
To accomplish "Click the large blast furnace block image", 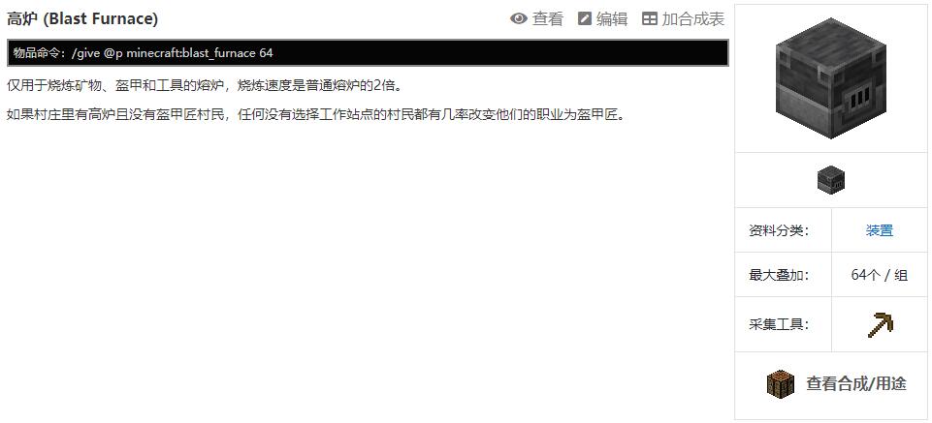I will [830, 78].
